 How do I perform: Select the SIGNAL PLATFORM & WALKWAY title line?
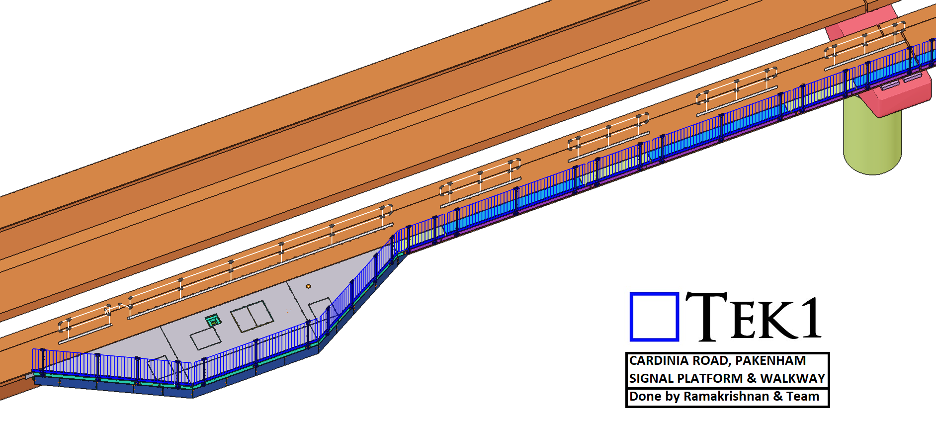pos(727,378)
